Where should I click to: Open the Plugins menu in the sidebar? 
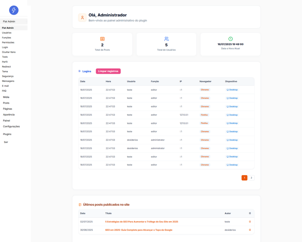click(7, 134)
